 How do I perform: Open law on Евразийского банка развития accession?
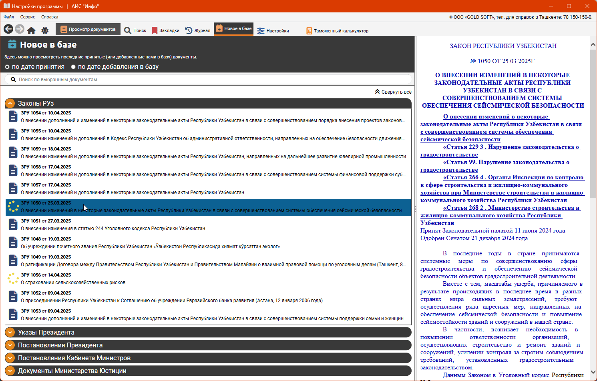tap(172, 301)
